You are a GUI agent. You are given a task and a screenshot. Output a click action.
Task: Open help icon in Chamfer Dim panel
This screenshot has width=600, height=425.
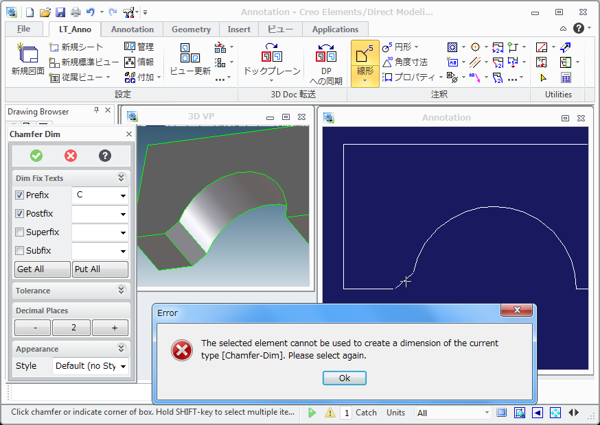[x=105, y=156]
